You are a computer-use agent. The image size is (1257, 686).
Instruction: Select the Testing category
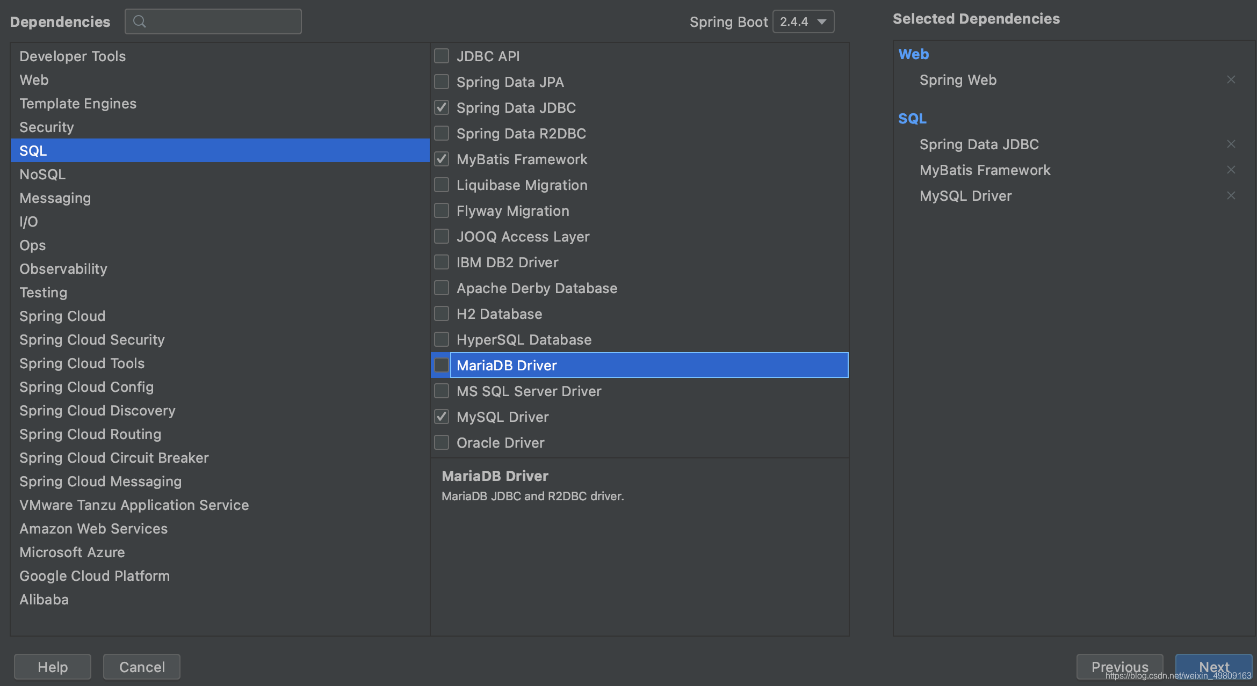220,293
